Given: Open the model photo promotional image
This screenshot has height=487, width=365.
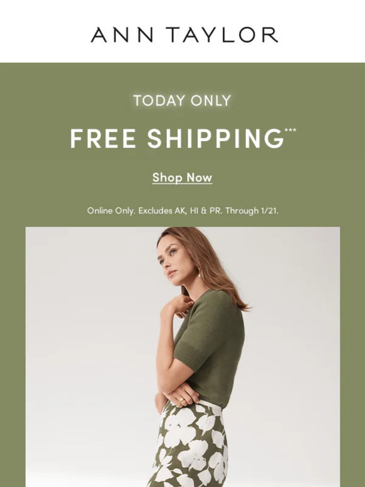Looking at the screenshot, I should [x=182, y=357].
